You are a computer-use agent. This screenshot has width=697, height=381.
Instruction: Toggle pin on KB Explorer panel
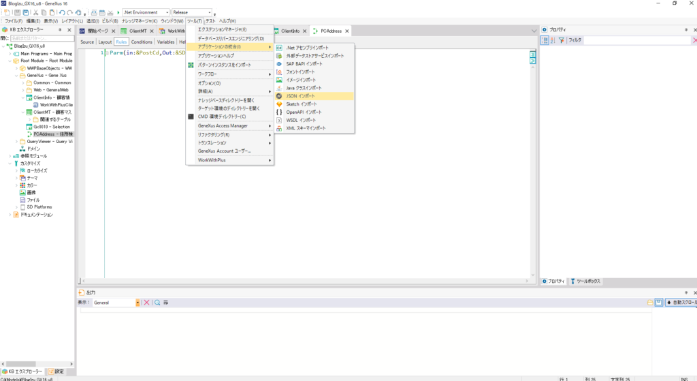click(x=60, y=30)
